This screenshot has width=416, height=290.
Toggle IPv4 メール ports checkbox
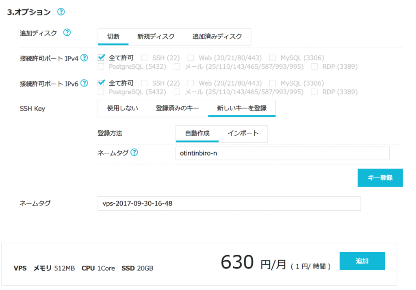(177, 66)
